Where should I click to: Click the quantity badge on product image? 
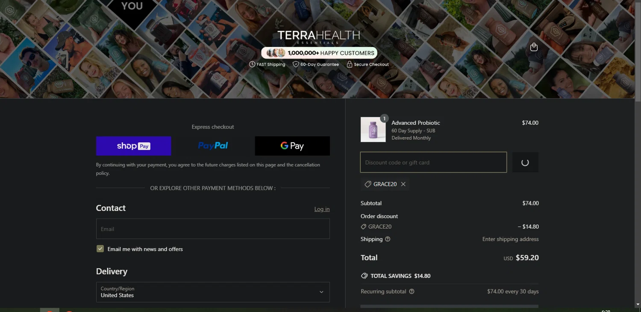384,118
